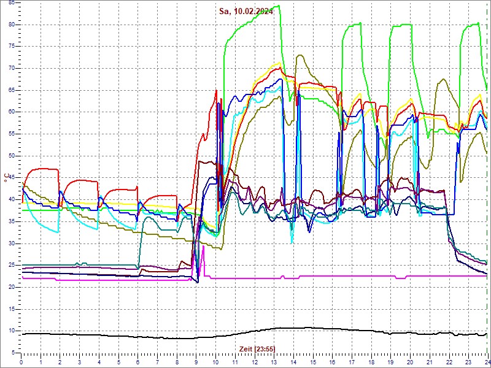
Task: Click hour '0' on the time axis
Action: pos(21,362)
